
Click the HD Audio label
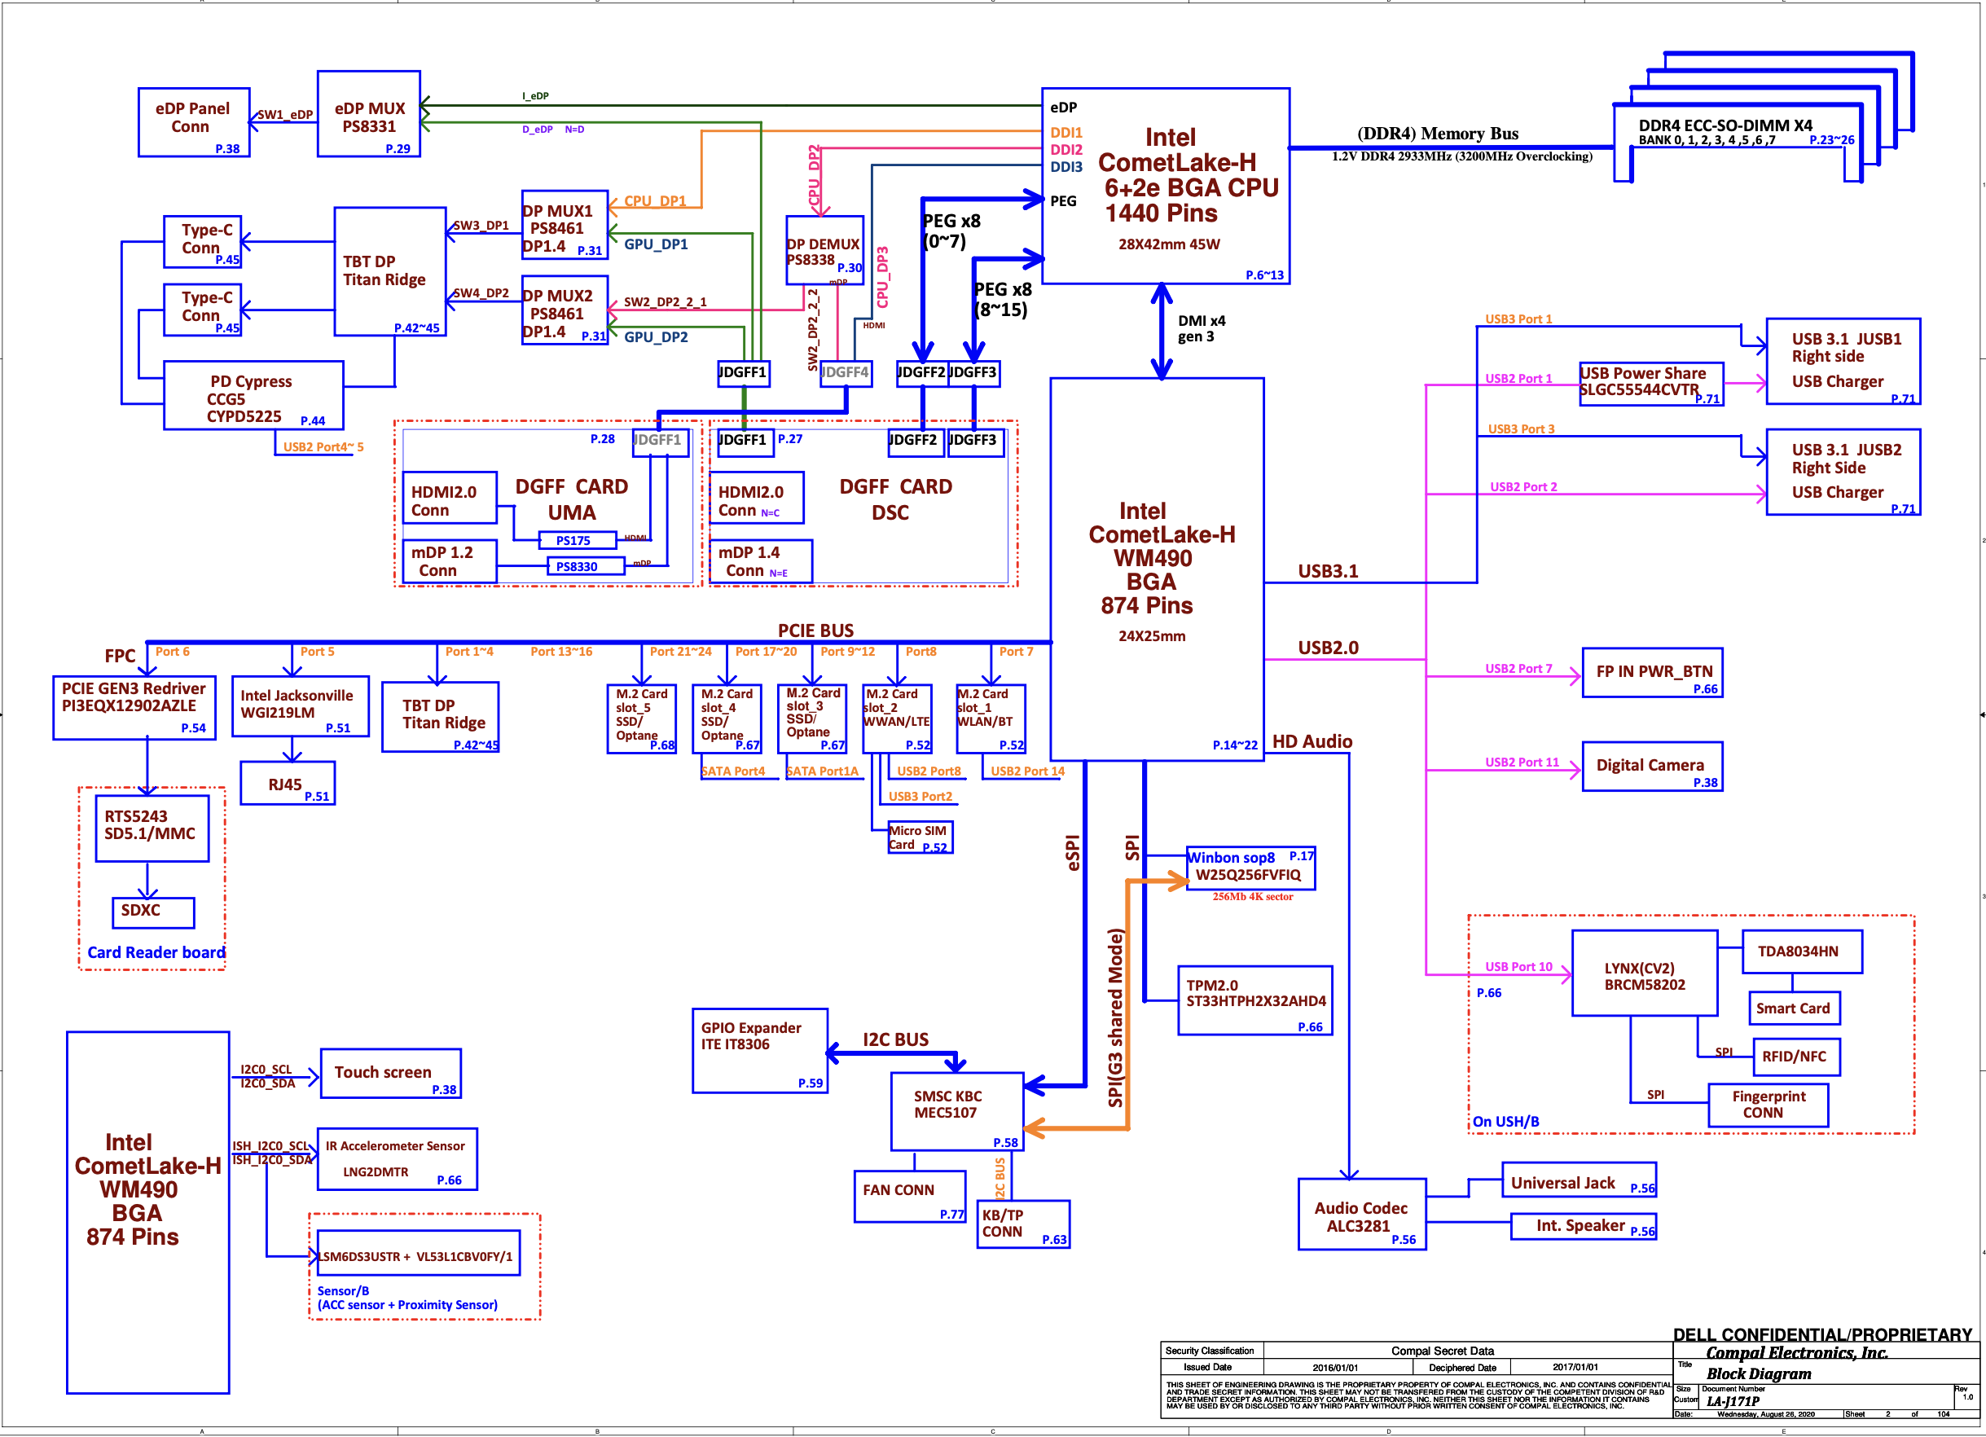[x=1312, y=741]
